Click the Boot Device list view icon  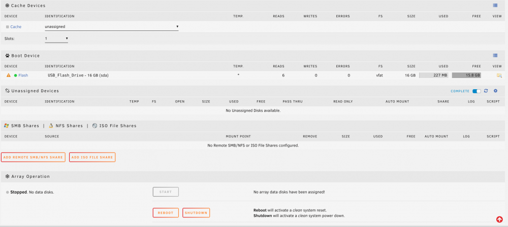pos(495,55)
